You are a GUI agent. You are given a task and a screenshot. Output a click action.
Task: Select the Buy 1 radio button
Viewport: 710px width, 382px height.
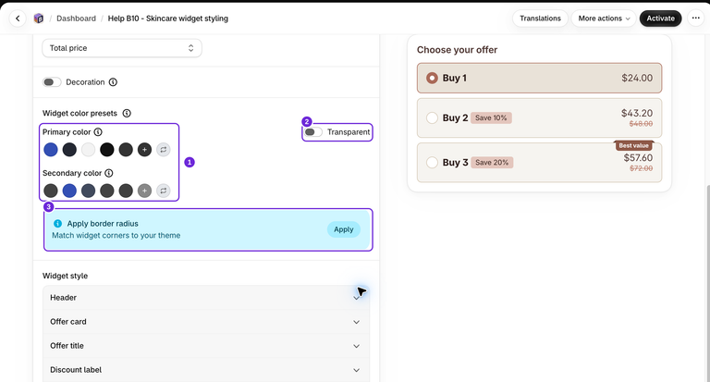[x=432, y=78]
